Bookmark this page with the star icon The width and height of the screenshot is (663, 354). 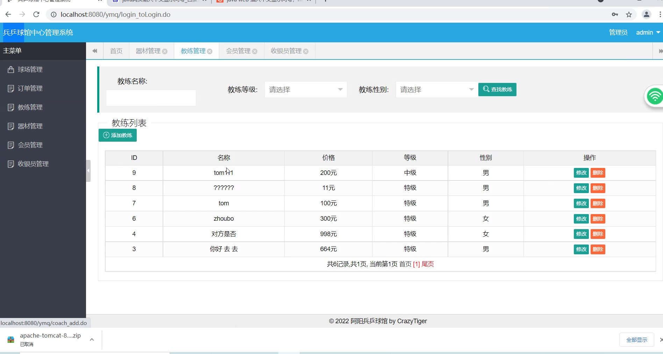pyautogui.click(x=629, y=14)
